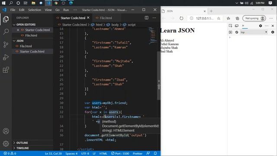Open the top context dropdown in console
Screen dimensions: 277x156
[254, 32]
